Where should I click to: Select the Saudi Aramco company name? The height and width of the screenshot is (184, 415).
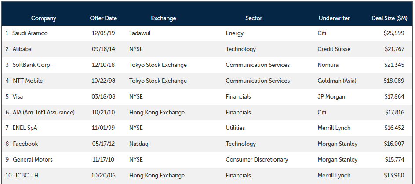(x=30, y=33)
